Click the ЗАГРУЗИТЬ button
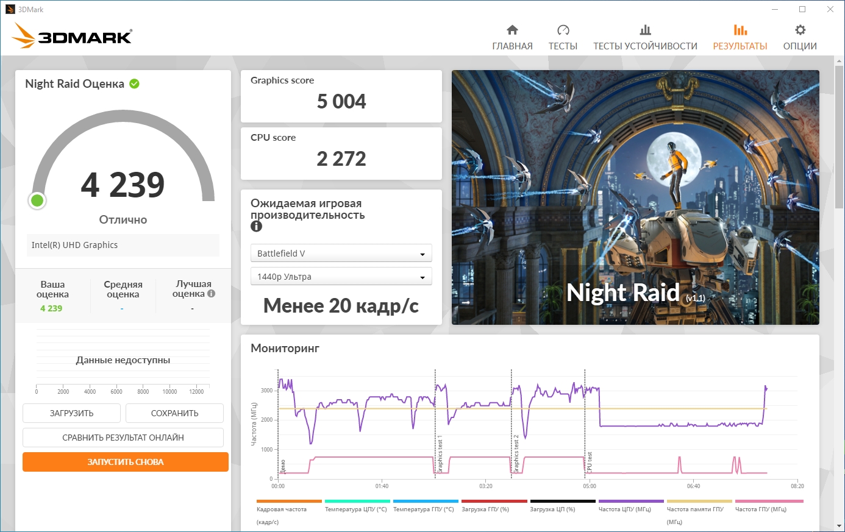Screen dimensions: 845x532 point(71,413)
